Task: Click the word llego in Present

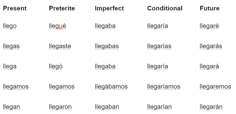Action: (10, 26)
